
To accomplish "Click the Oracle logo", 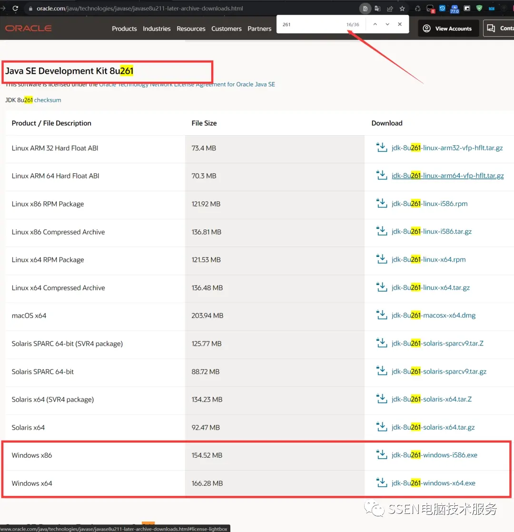I will [x=29, y=28].
